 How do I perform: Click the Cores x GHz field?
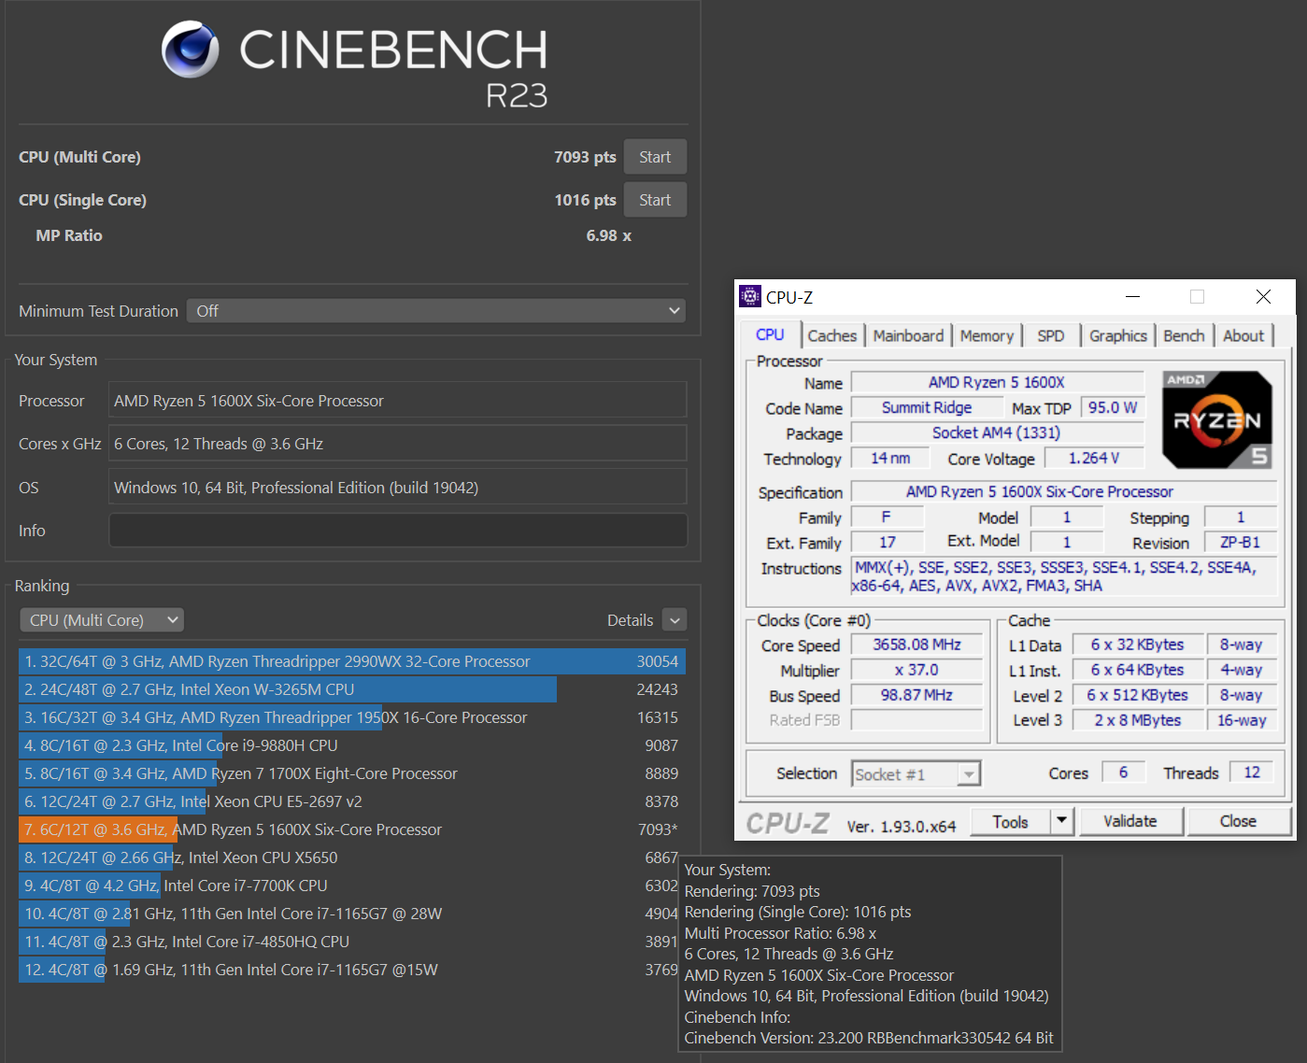398,444
